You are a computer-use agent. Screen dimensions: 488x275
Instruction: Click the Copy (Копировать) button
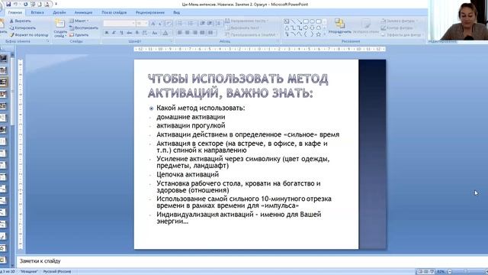click(x=22, y=27)
